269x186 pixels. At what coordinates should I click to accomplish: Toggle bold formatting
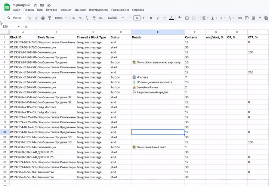pos(151,18)
